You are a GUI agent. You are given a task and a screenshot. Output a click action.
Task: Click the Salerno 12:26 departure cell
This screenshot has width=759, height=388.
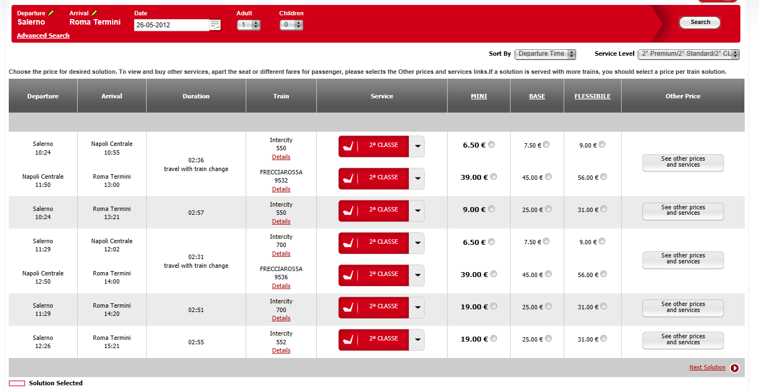tap(43, 342)
